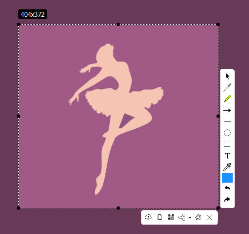Pick the eyedropper color picker tool
Viewport: 249px width, 234px height.
[x=227, y=167]
